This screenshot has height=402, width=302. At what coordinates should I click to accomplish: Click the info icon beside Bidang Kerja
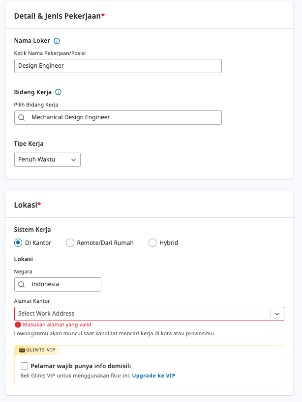coord(59,92)
